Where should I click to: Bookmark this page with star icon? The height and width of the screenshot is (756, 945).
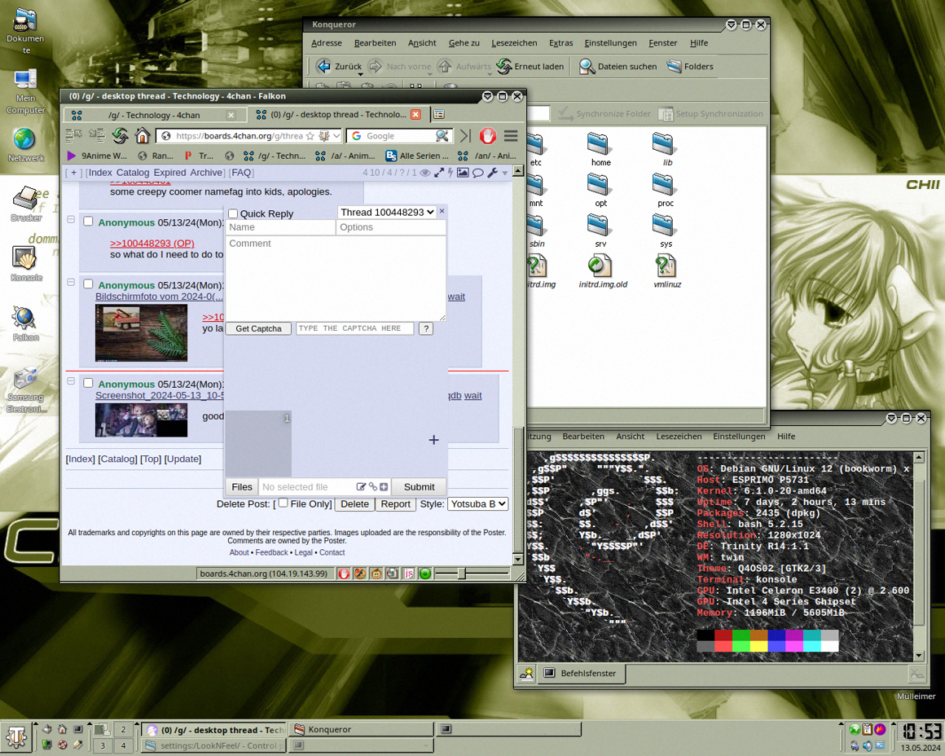pyautogui.click(x=310, y=136)
